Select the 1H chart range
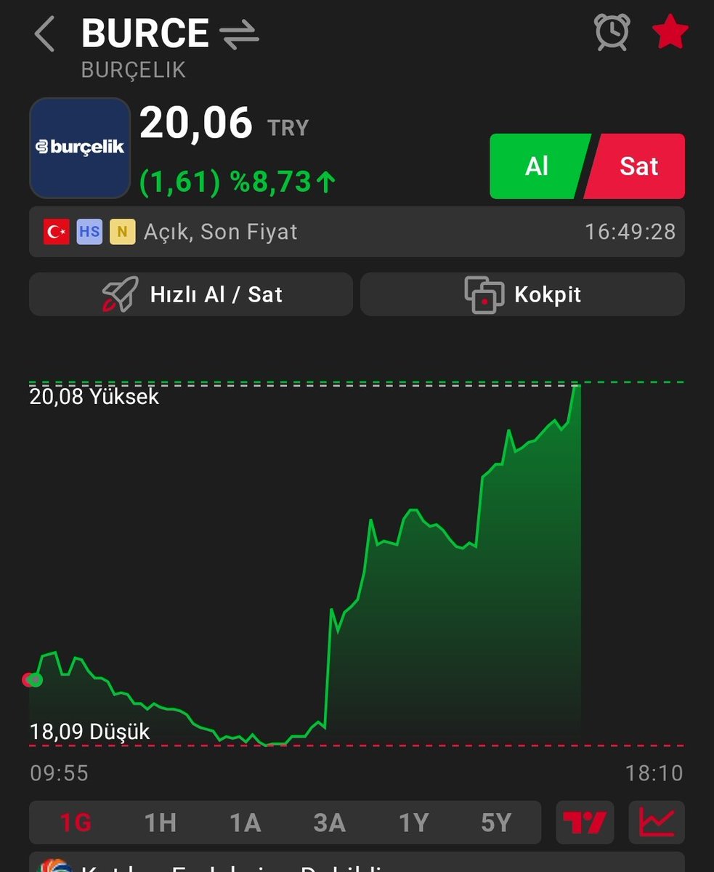 coord(161,823)
